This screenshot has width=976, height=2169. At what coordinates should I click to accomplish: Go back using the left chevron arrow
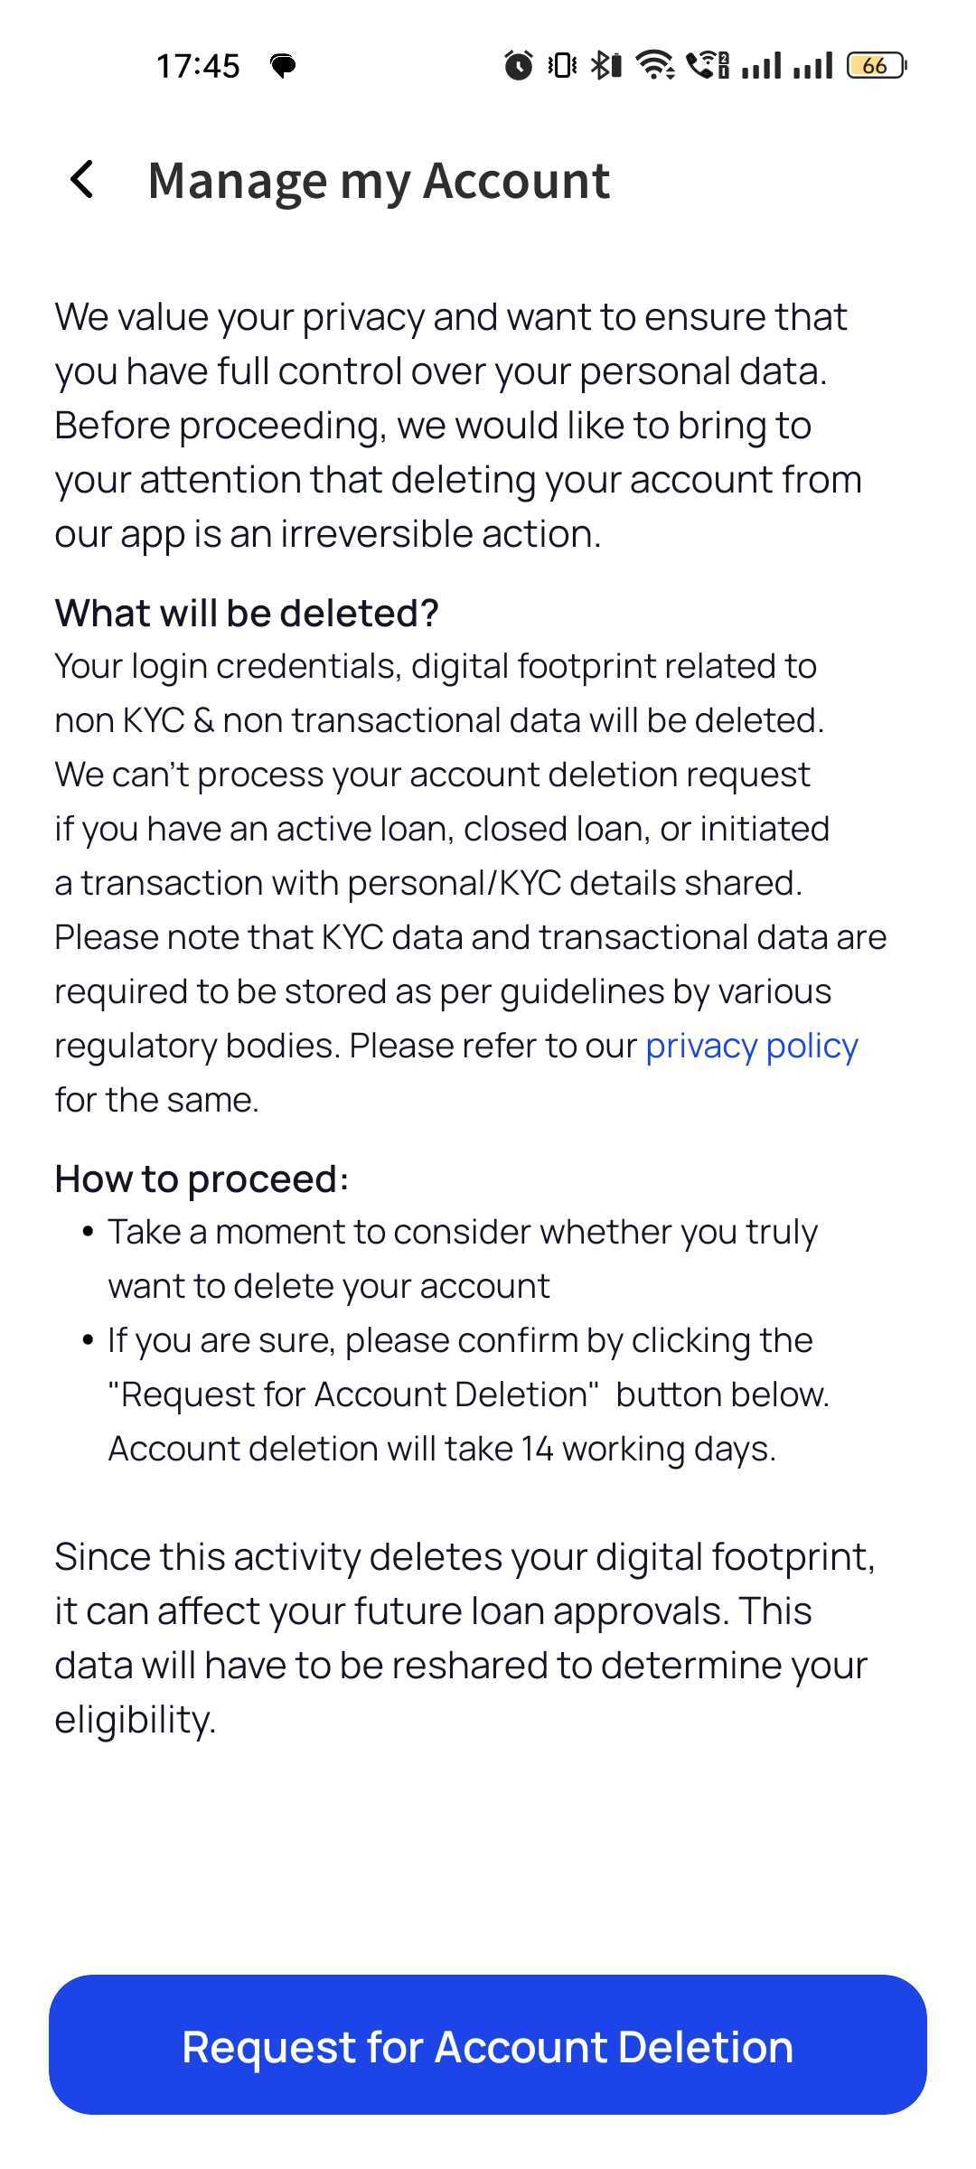point(82,180)
